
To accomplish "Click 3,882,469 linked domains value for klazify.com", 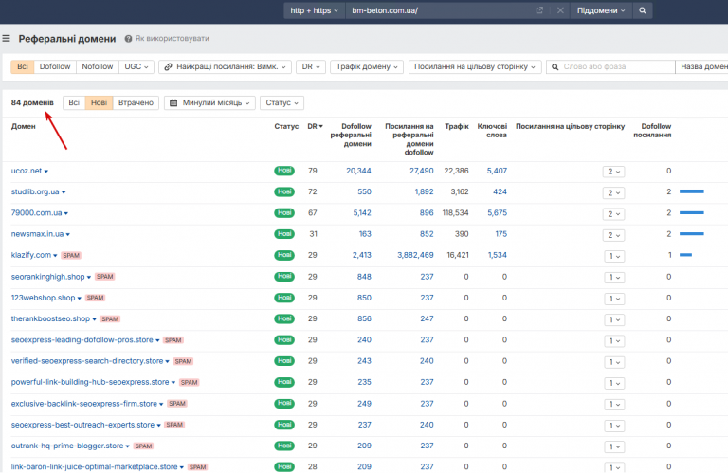I will pyautogui.click(x=415, y=255).
